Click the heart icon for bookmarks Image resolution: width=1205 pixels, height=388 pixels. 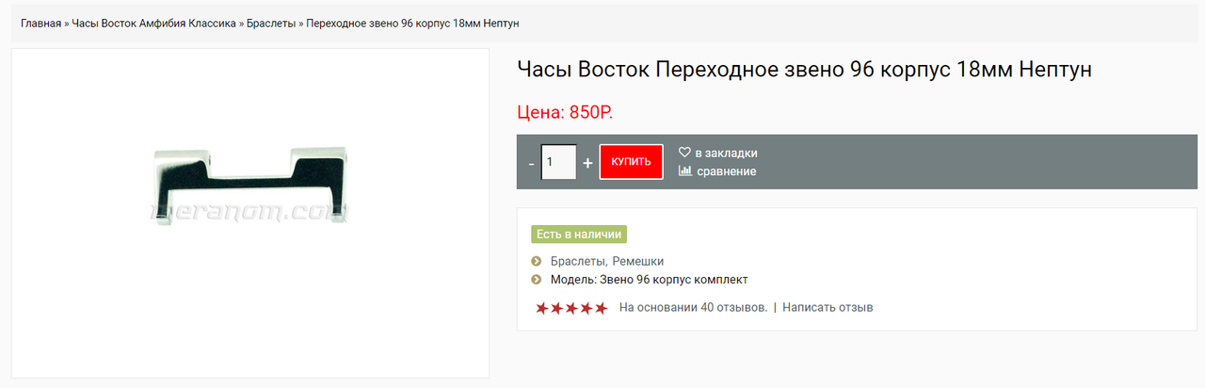[685, 153]
